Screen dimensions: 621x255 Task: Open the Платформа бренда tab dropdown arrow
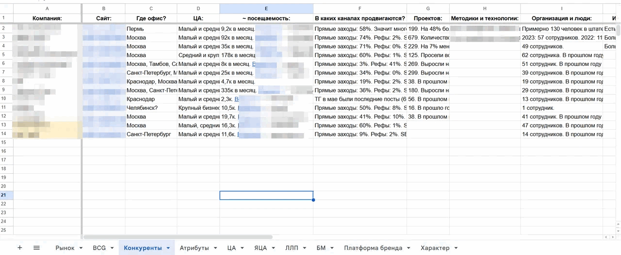point(409,248)
